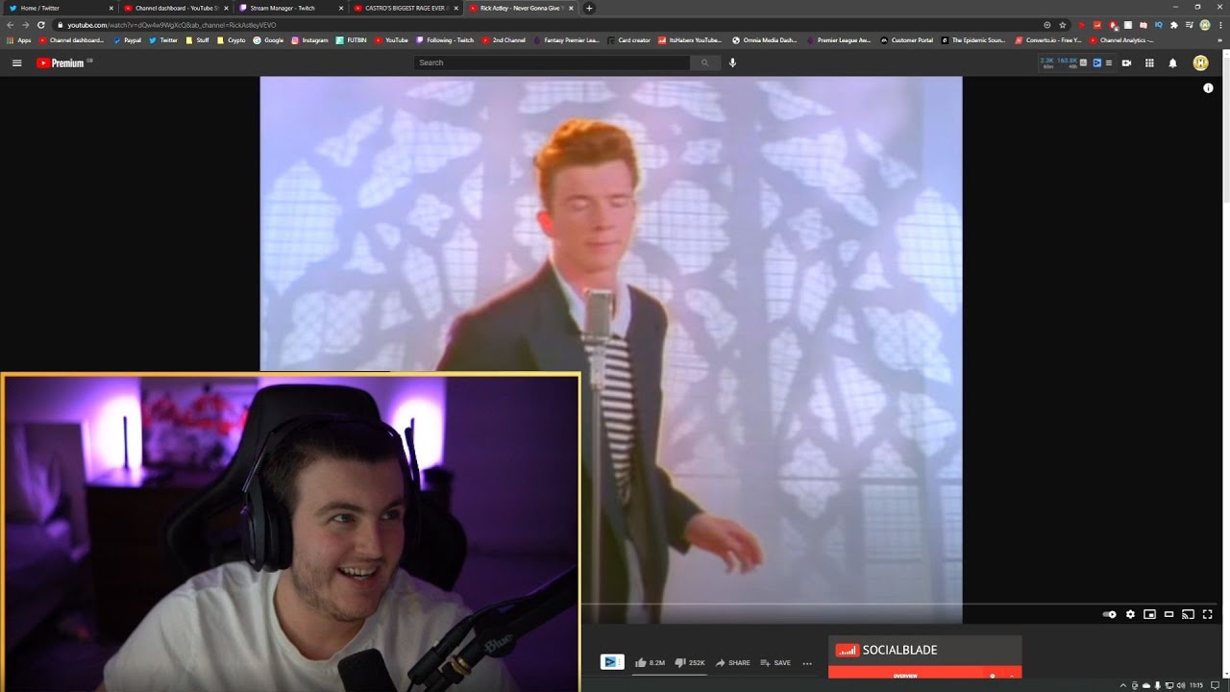Go forward in browser
This screenshot has height=692, width=1230.
coord(25,25)
